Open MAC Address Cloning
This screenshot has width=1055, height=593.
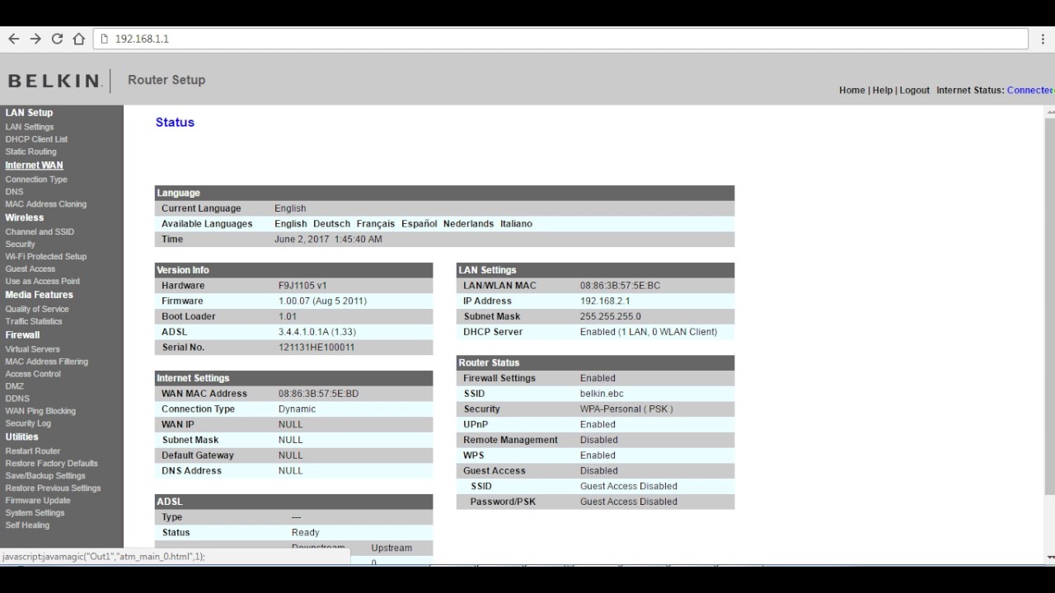point(45,204)
